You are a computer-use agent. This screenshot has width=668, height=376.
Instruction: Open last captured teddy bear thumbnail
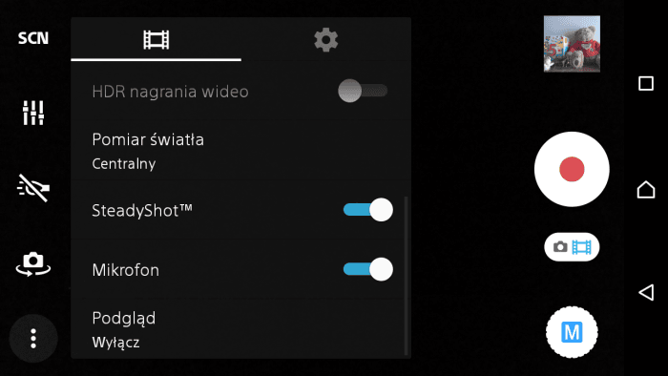click(572, 44)
